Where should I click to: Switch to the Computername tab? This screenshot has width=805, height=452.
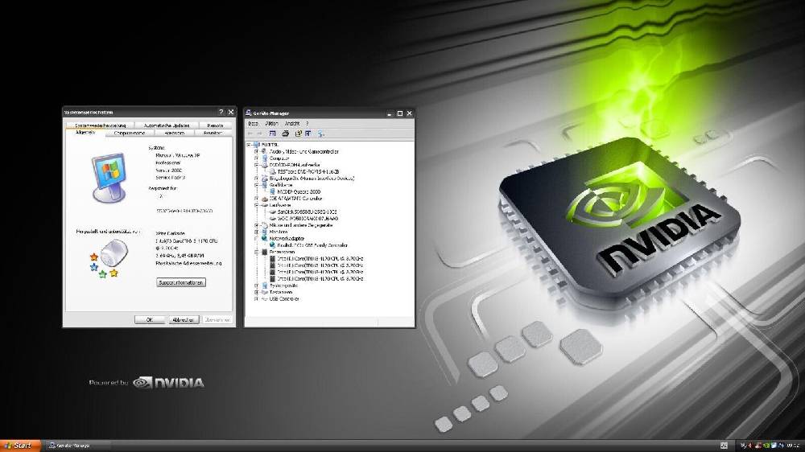pyautogui.click(x=130, y=133)
